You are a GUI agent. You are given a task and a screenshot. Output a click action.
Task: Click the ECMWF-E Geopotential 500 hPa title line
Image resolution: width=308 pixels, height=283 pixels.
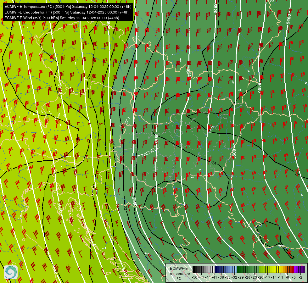pyautogui.click(x=67, y=12)
